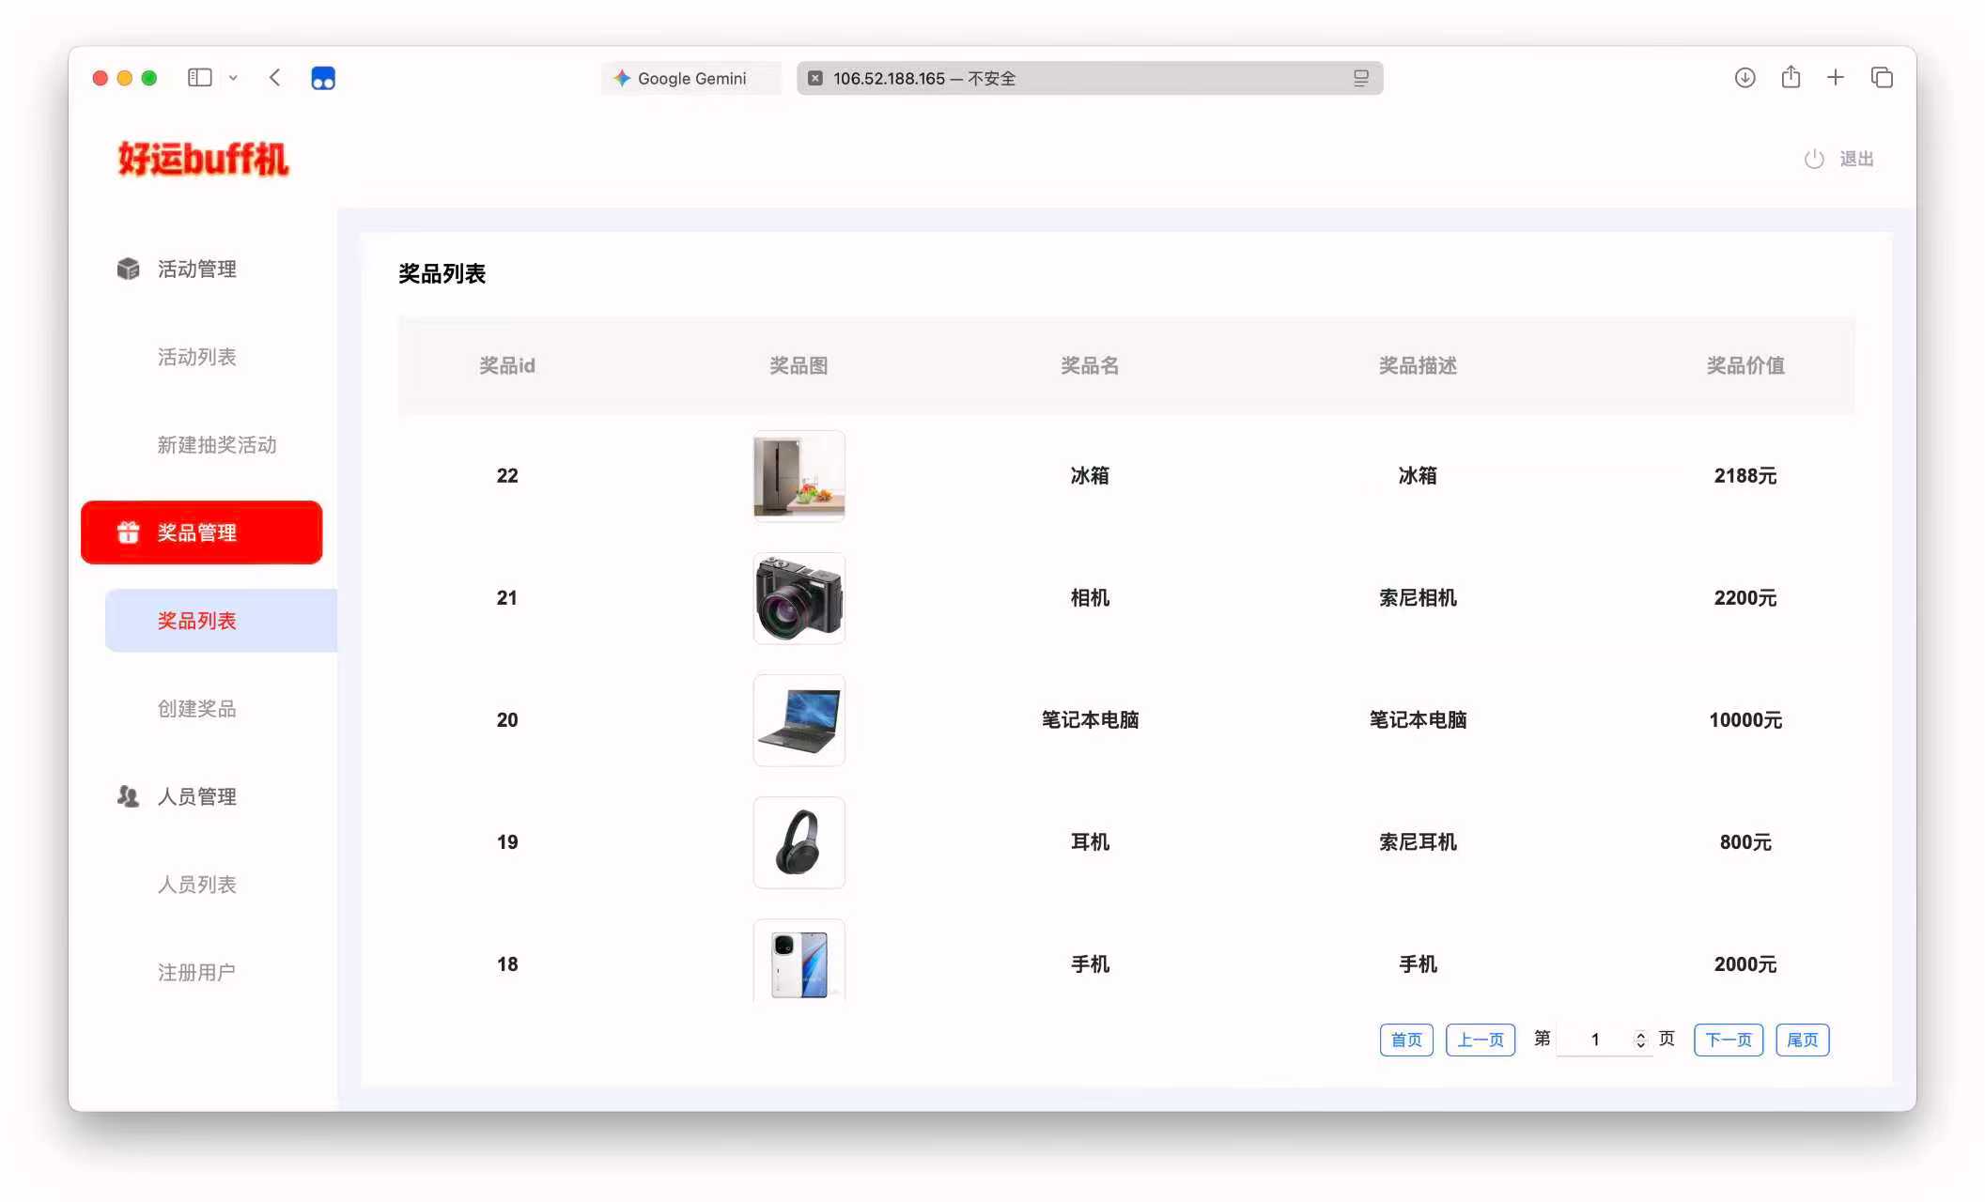Go to the 下一页 next page
The image size is (1985, 1202).
[1728, 1040]
